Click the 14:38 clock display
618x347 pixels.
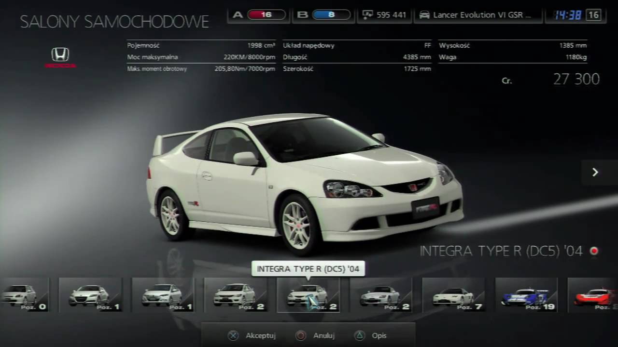tap(568, 15)
